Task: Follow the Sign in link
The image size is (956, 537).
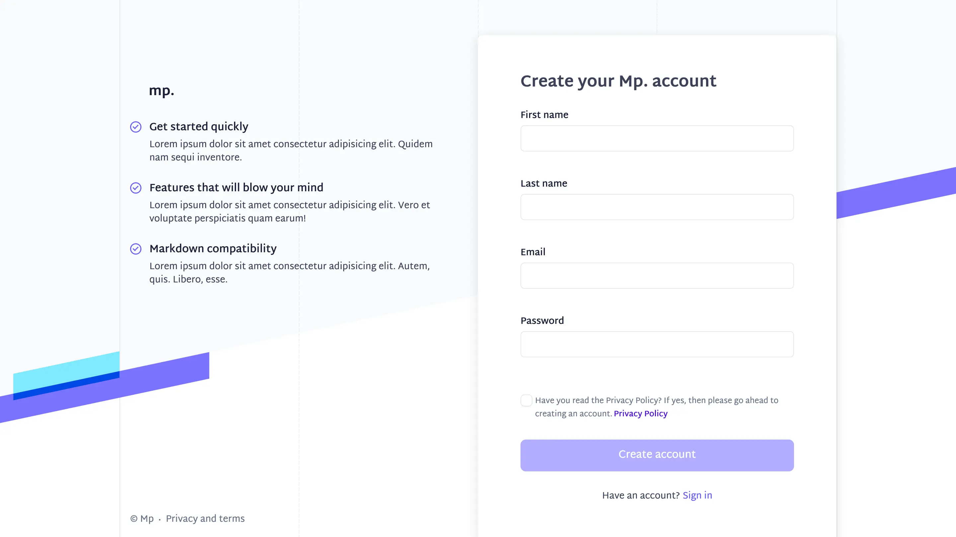Action: pyautogui.click(x=697, y=495)
